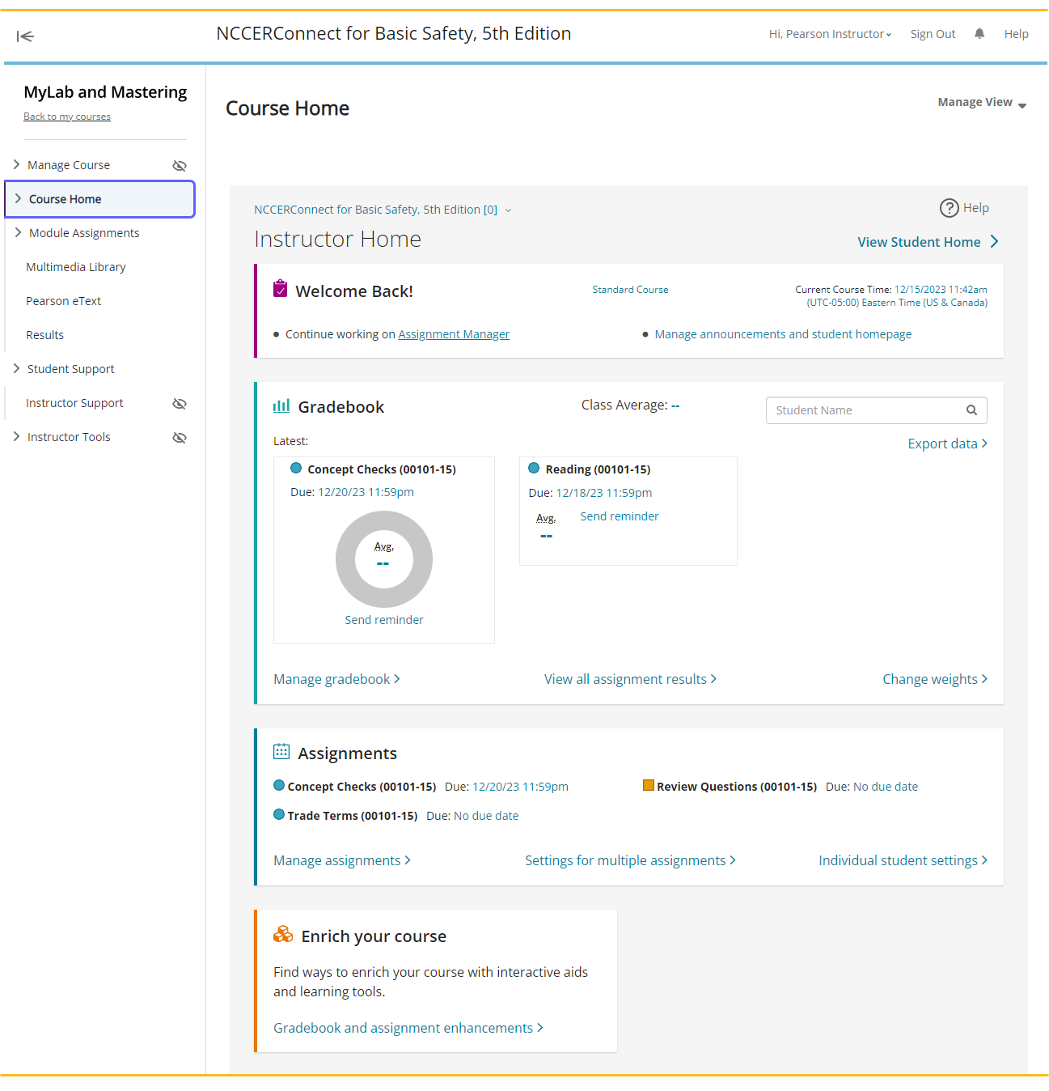Click blue dot beside Concept Checks in Assignments

click(x=279, y=785)
